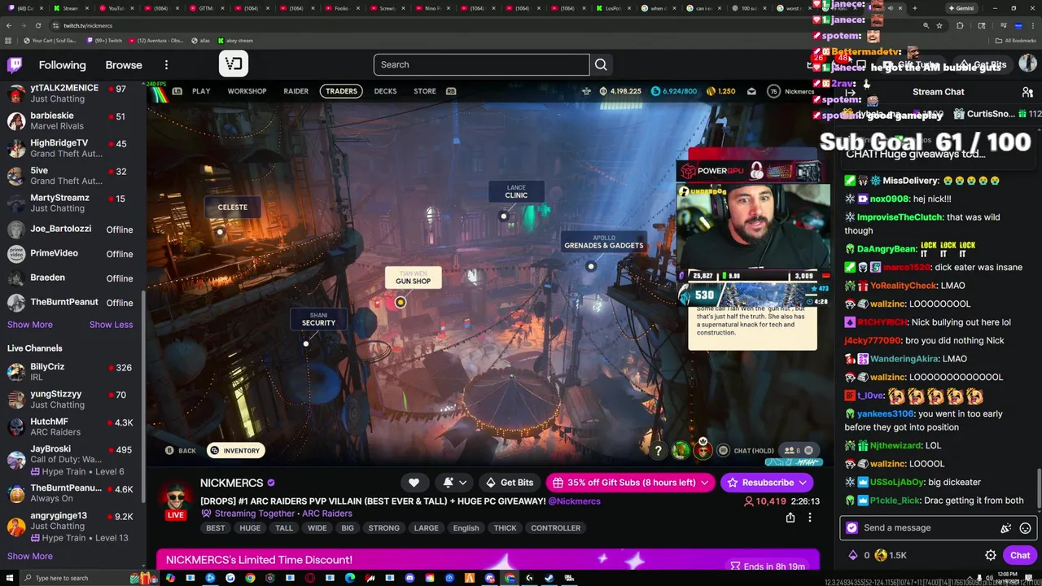The height and width of the screenshot is (586, 1042).
Task: Open the Gemini button in Chrome
Action: tap(961, 8)
